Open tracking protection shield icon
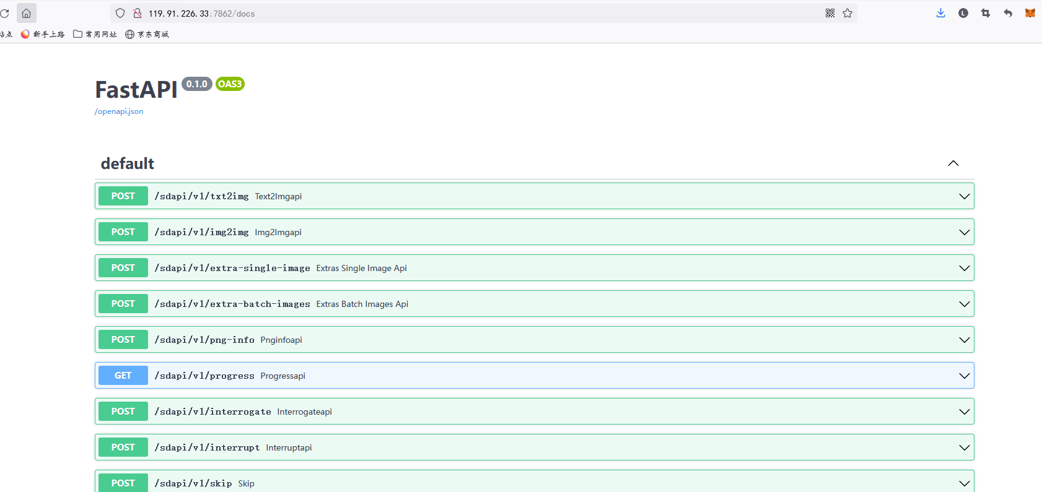Screen dimensions: 1042x492 click(x=120, y=13)
